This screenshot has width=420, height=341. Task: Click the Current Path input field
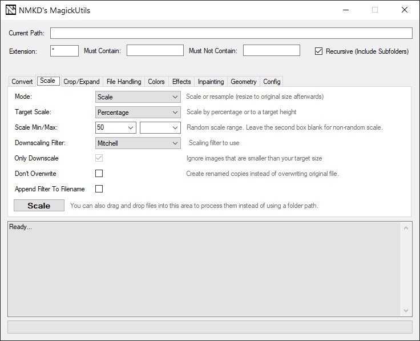(x=231, y=33)
